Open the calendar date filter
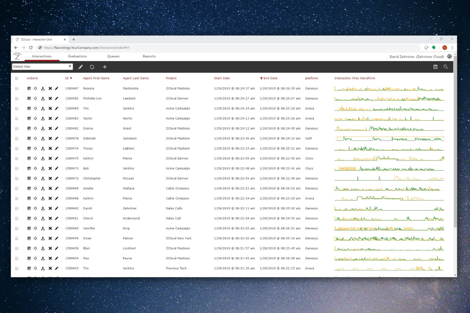The image size is (470, 313). (x=435, y=67)
